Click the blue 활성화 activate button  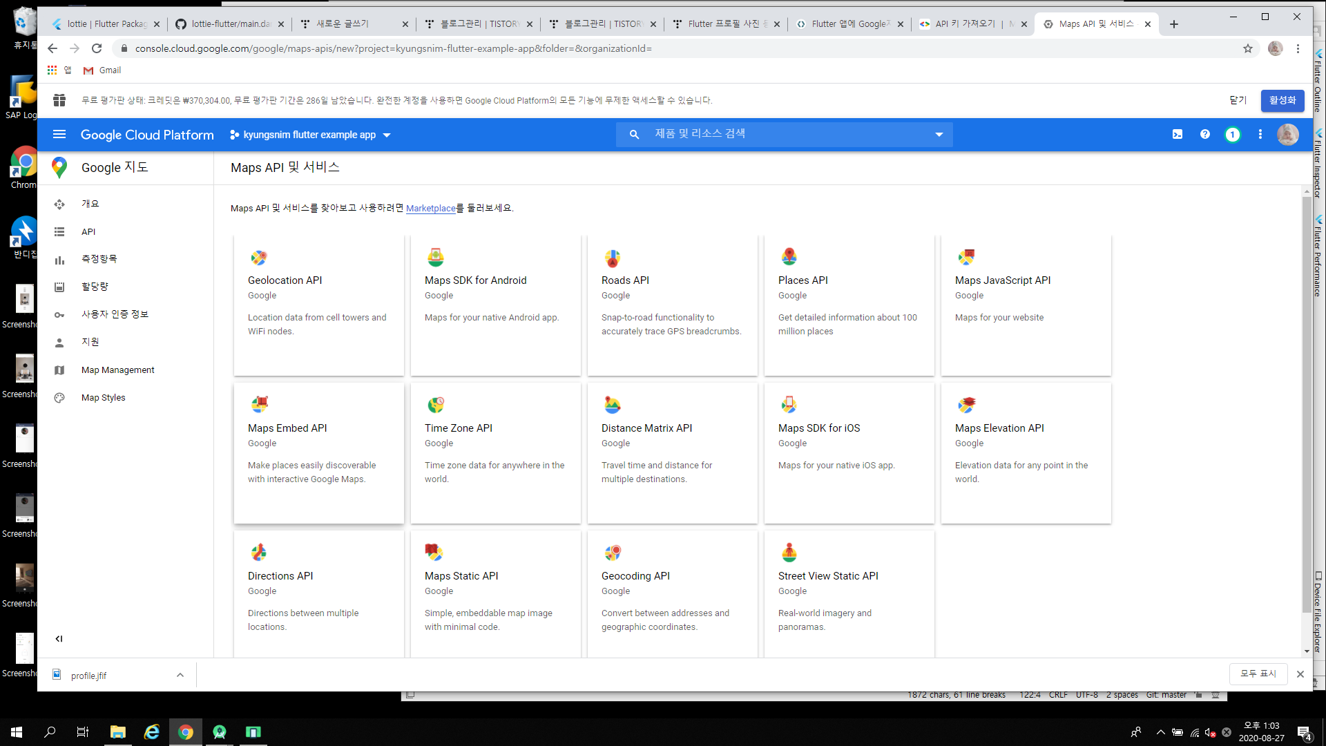pos(1282,100)
